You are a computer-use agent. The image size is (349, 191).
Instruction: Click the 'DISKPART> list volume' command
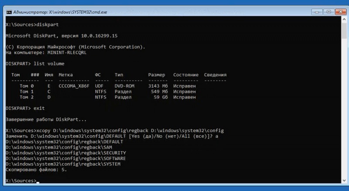tap(35, 64)
